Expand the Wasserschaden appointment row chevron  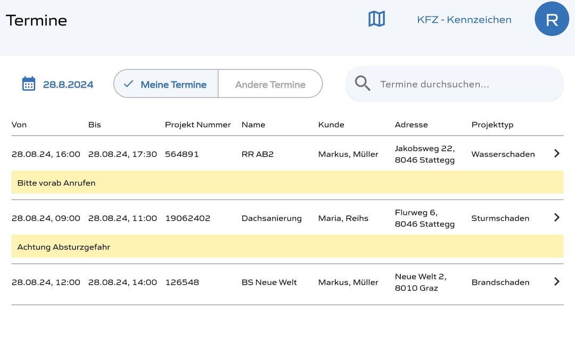pyautogui.click(x=556, y=154)
